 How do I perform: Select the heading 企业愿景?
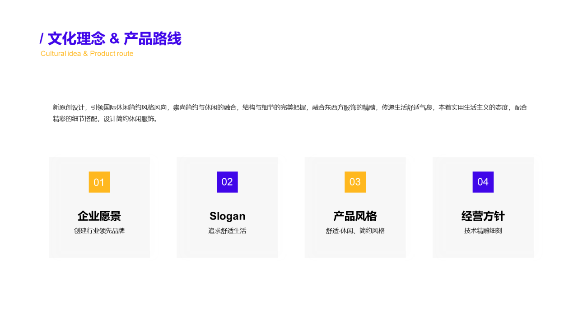coord(99,216)
